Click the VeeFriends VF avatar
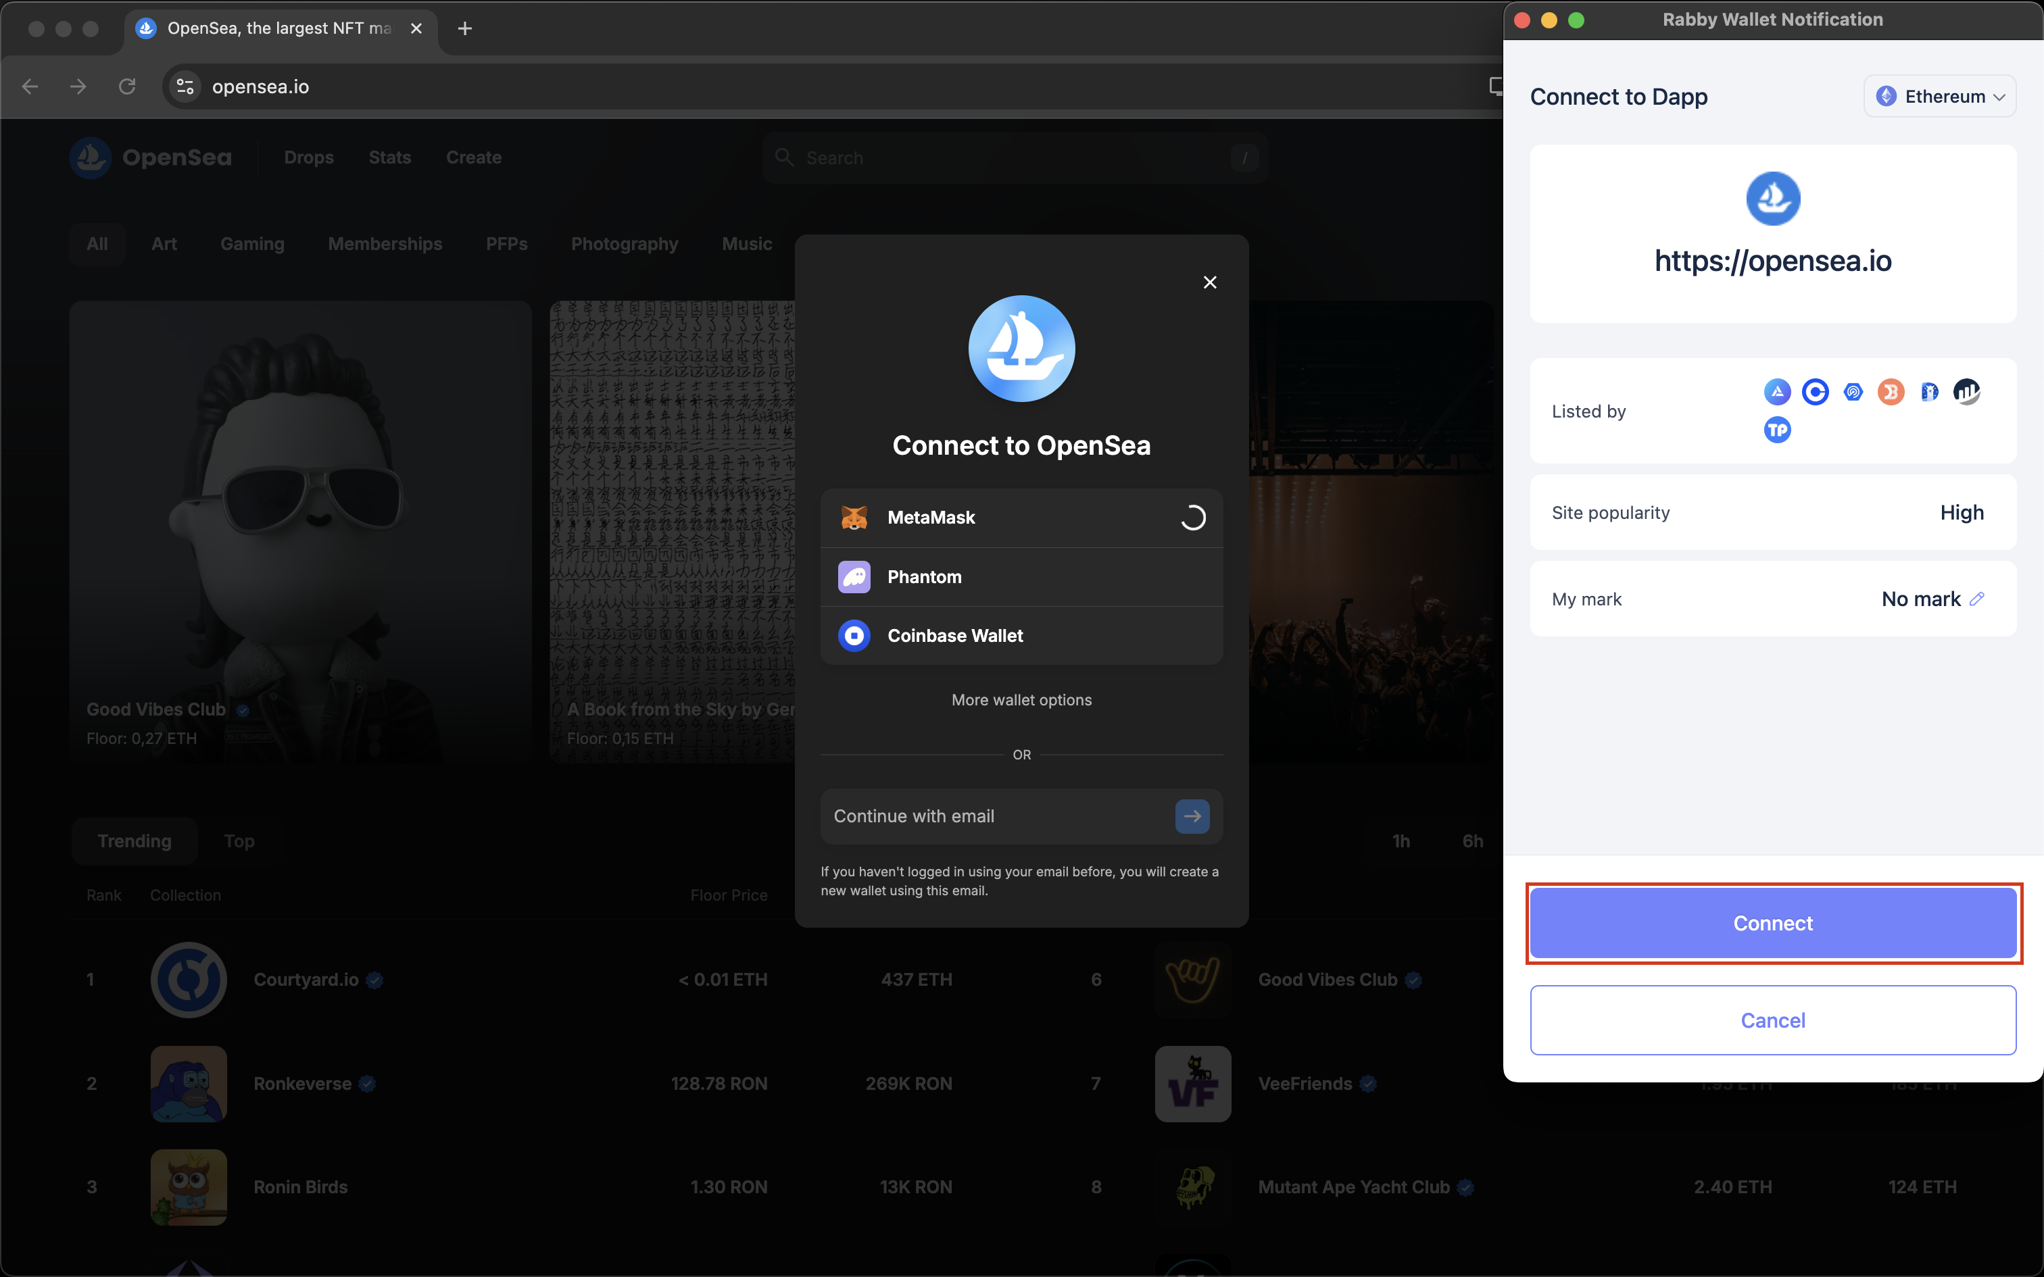This screenshot has height=1277, width=2044. click(1192, 1084)
